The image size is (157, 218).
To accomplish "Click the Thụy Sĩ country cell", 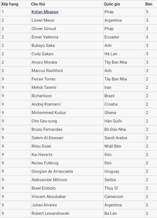I will coord(124,188).
